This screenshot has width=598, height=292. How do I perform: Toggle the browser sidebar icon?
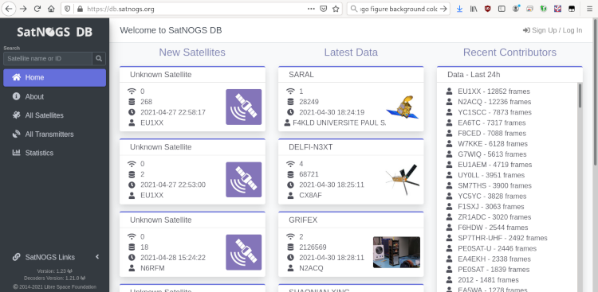[502, 9]
